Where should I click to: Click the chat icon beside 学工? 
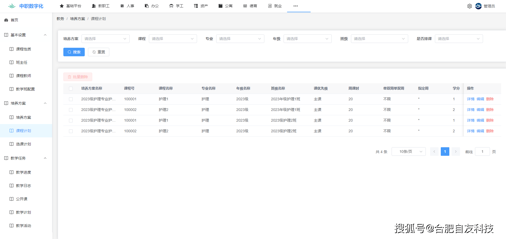click(171, 6)
